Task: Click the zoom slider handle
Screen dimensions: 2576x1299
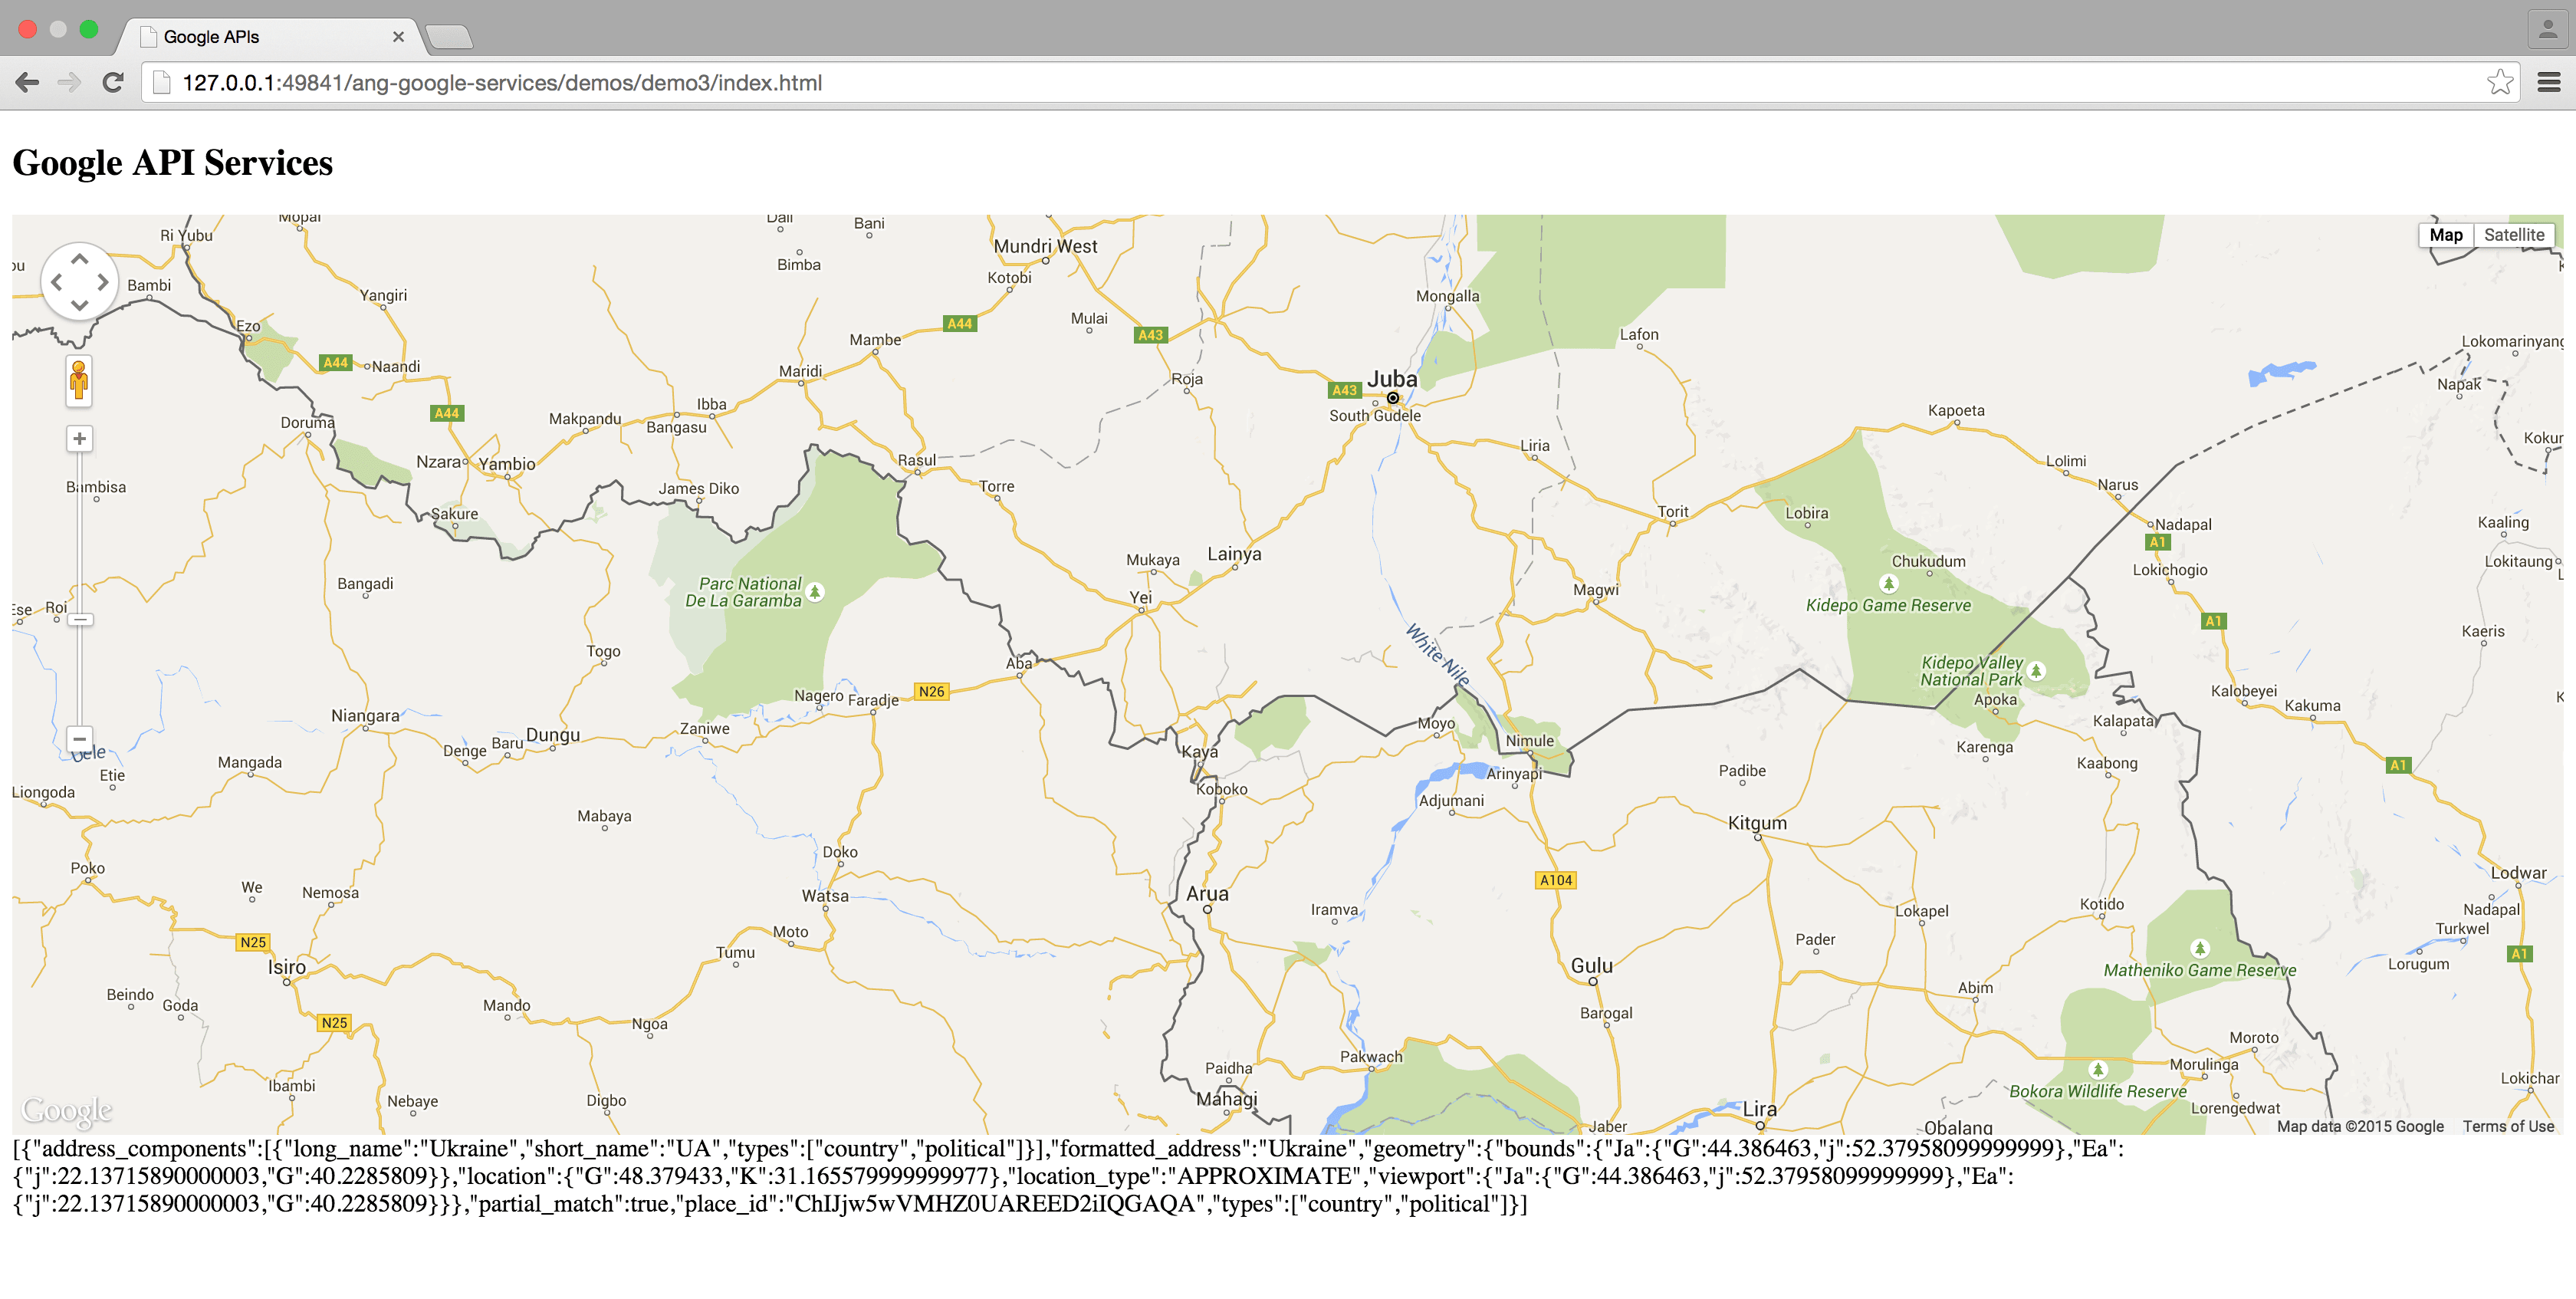Action: point(80,620)
